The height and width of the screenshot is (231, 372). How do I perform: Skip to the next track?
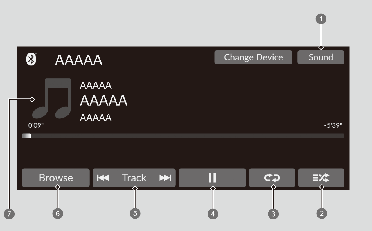[x=165, y=178]
